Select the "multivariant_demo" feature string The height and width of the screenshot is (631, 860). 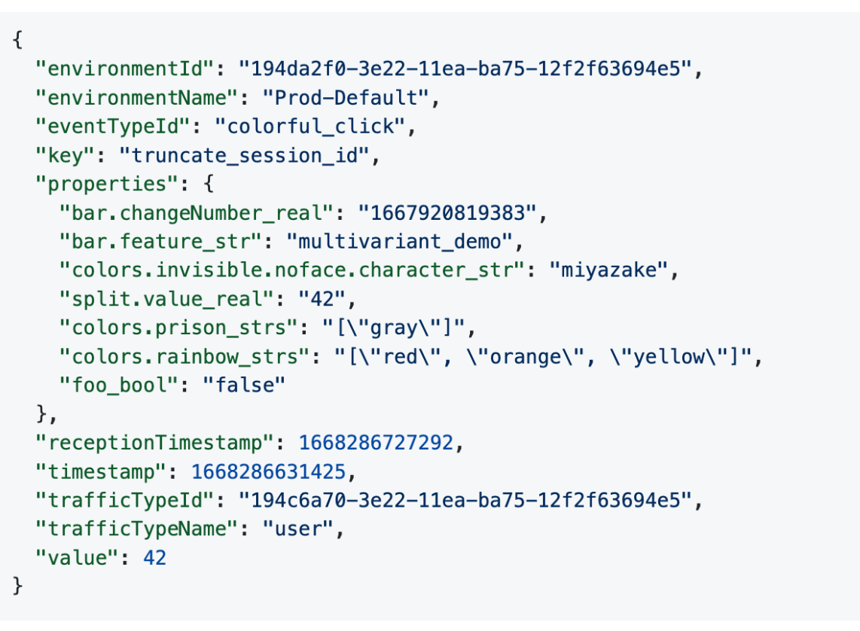pos(399,242)
